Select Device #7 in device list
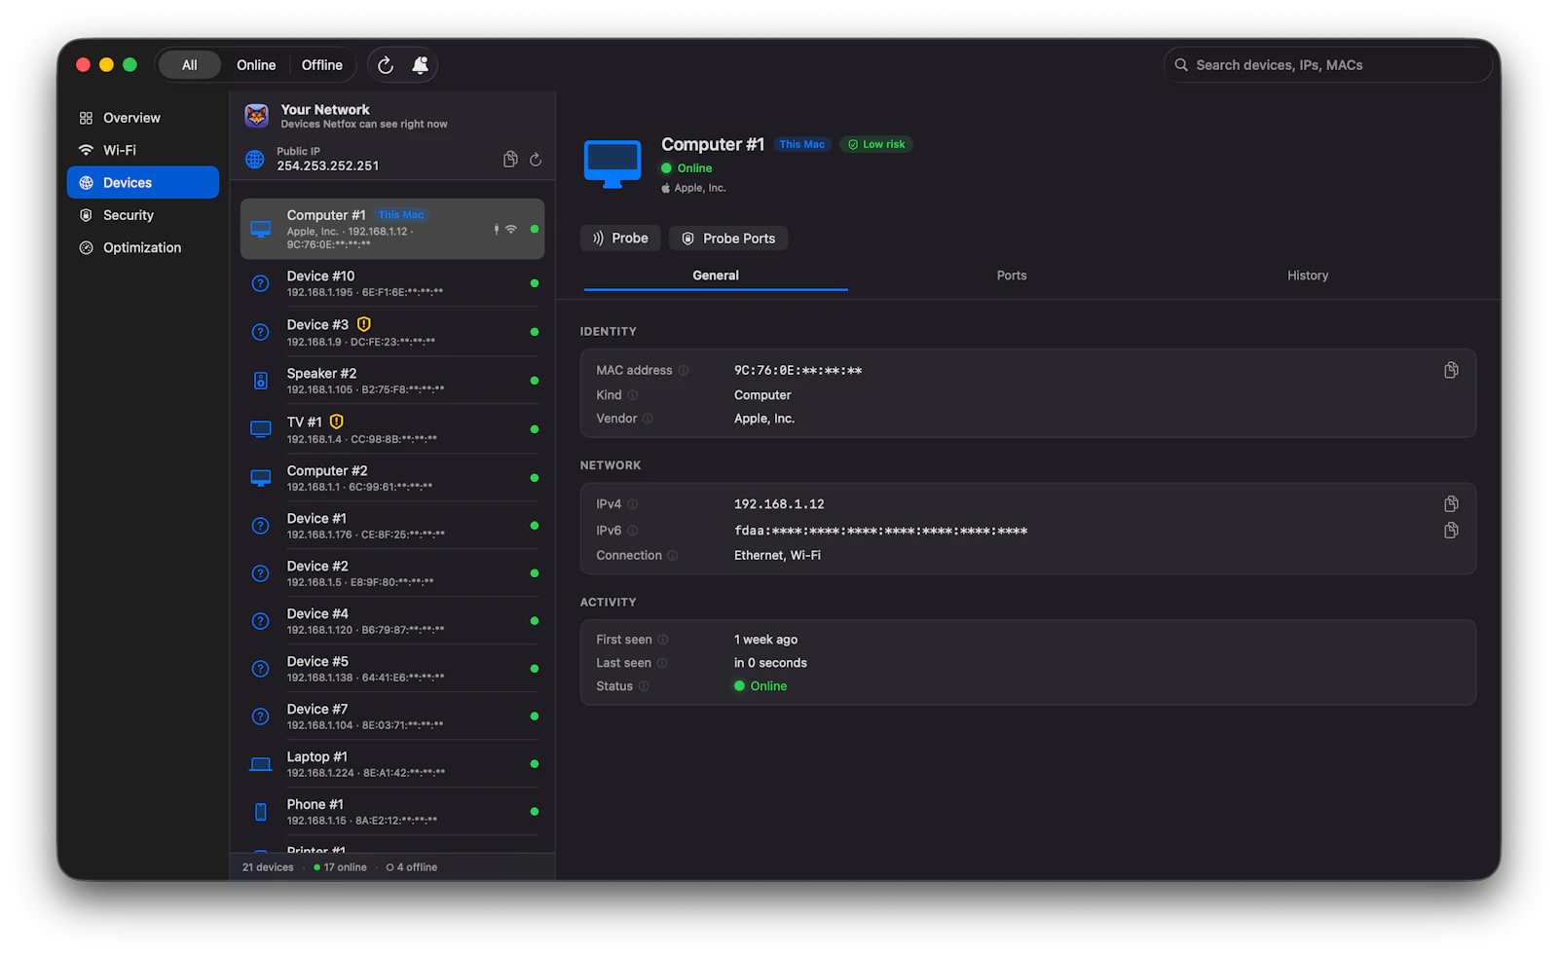This screenshot has height=956, width=1558. 392,717
